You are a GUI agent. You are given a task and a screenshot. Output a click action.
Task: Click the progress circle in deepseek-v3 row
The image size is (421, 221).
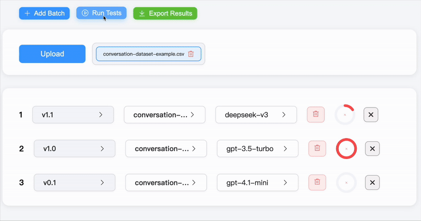click(345, 114)
